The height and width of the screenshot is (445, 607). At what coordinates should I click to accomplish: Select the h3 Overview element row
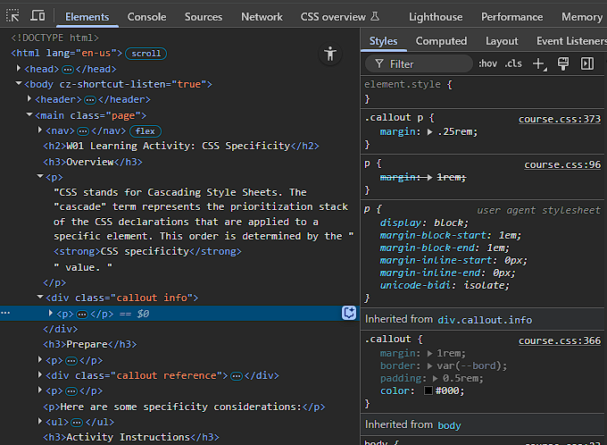(x=93, y=162)
